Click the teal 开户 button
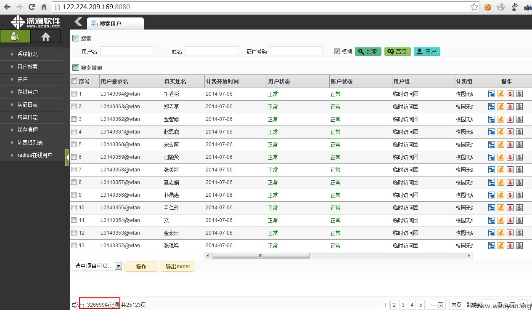This screenshot has width=532, height=310. point(427,51)
